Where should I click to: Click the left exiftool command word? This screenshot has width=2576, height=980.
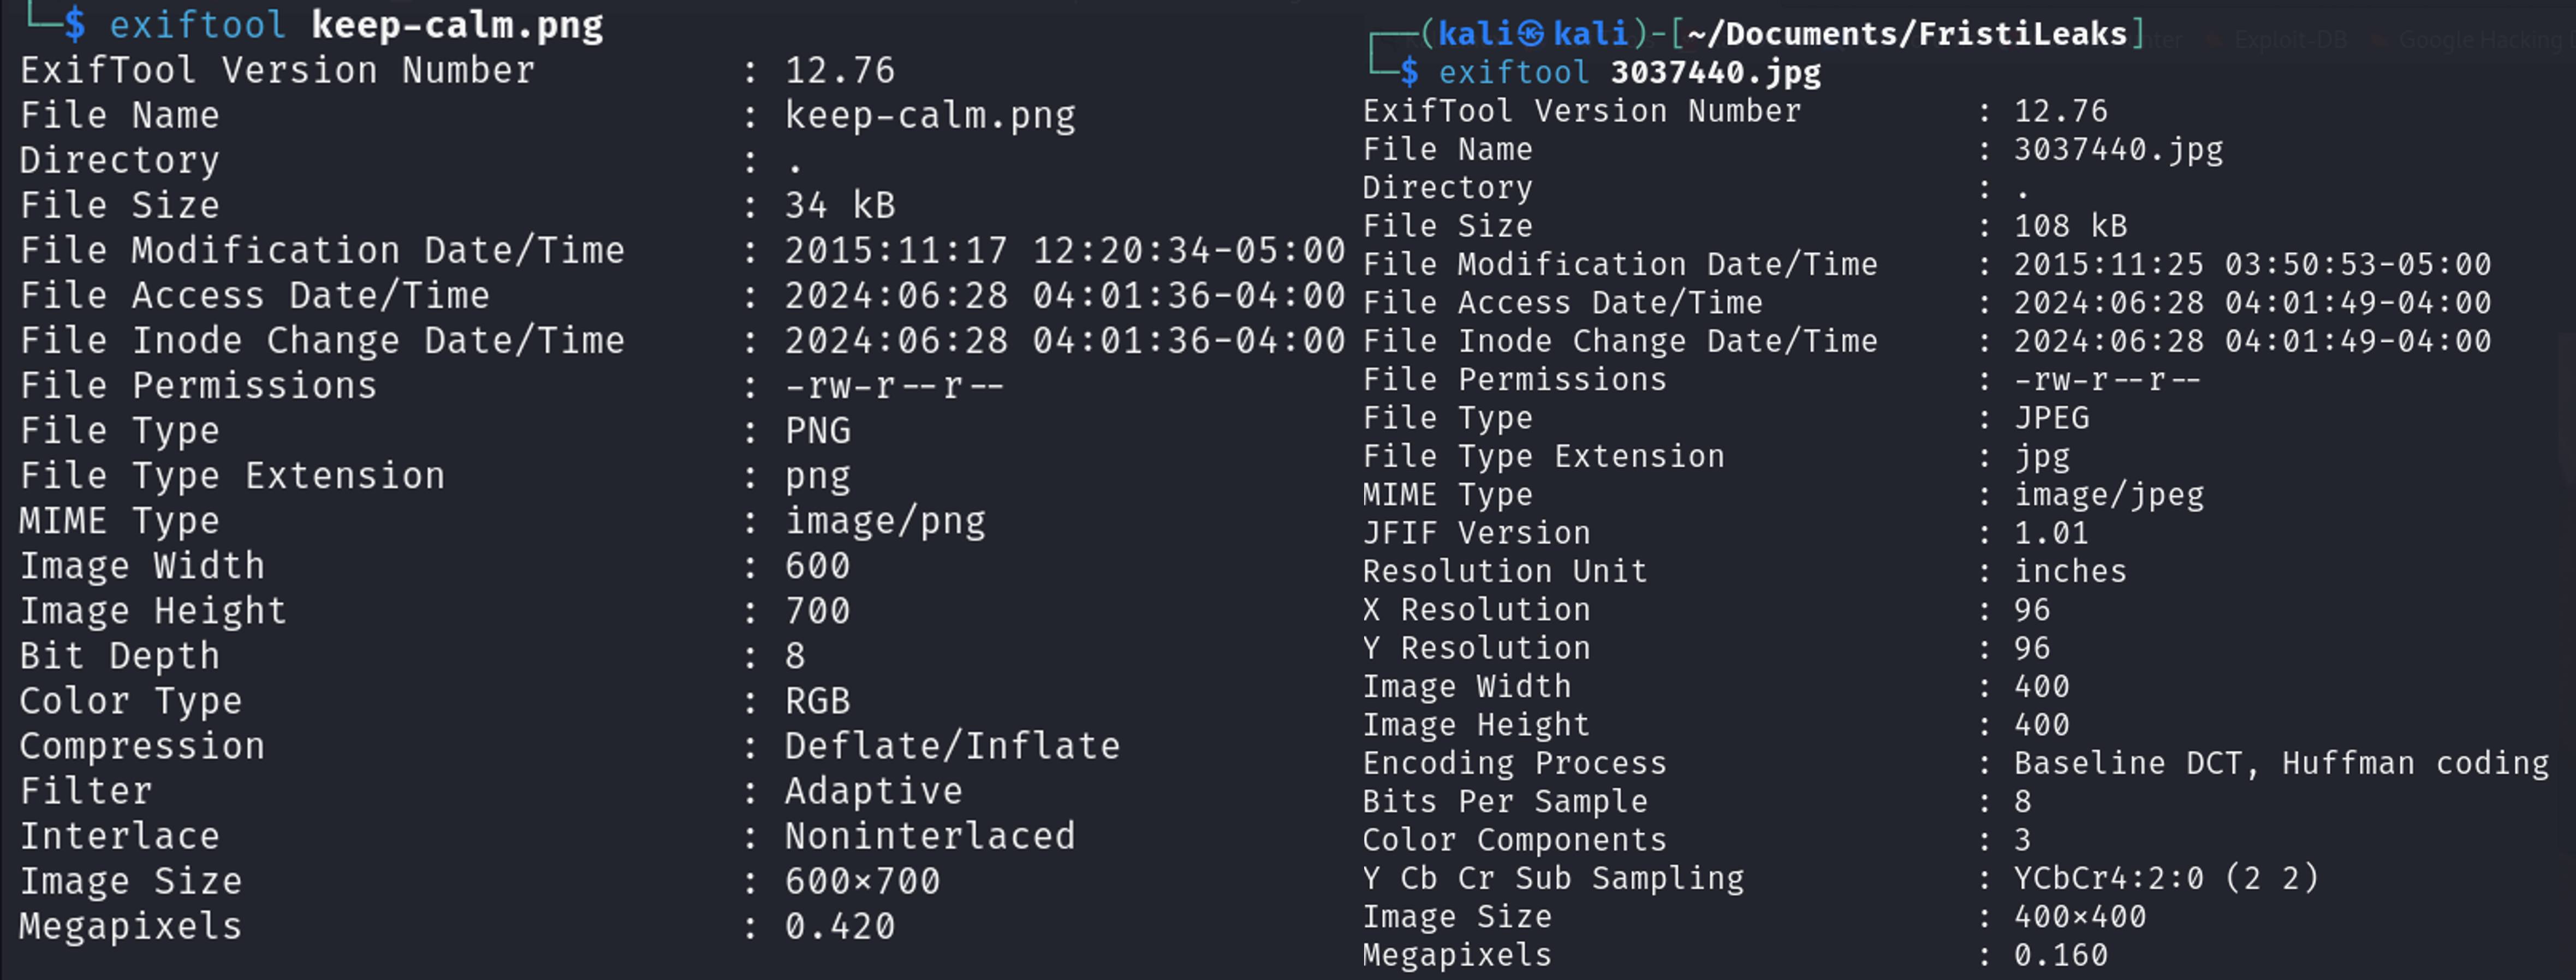click(198, 25)
